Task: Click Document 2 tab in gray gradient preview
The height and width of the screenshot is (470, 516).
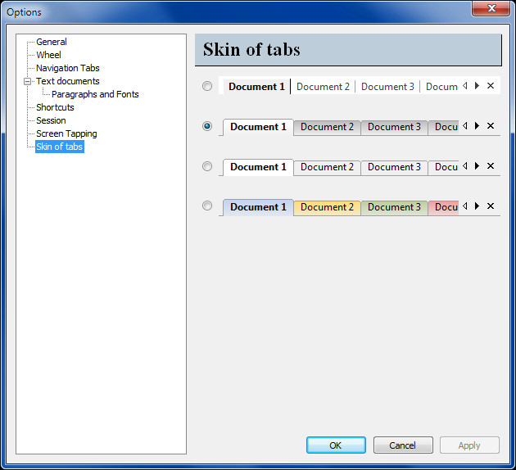Action: tap(327, 127)
